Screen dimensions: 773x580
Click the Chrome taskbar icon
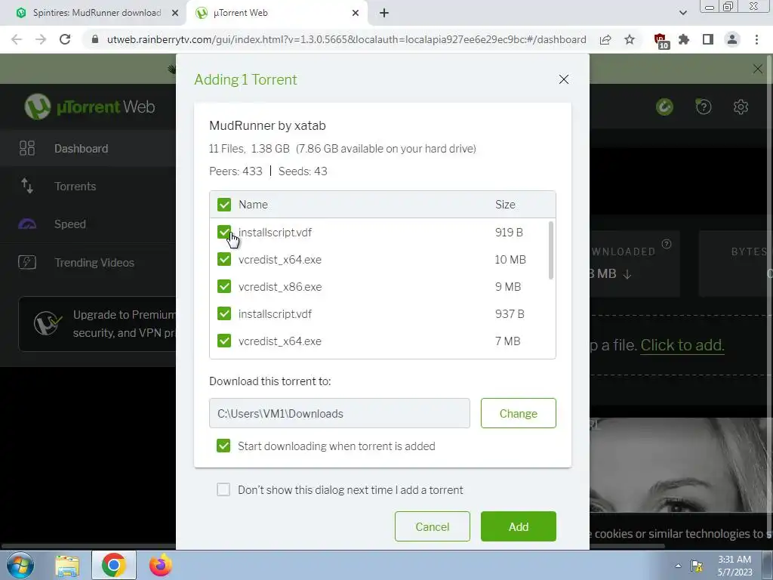(113, 565)
